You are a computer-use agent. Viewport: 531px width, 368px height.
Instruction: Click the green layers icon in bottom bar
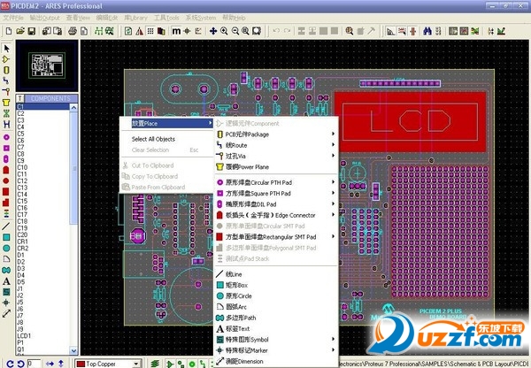pos(155,364)
